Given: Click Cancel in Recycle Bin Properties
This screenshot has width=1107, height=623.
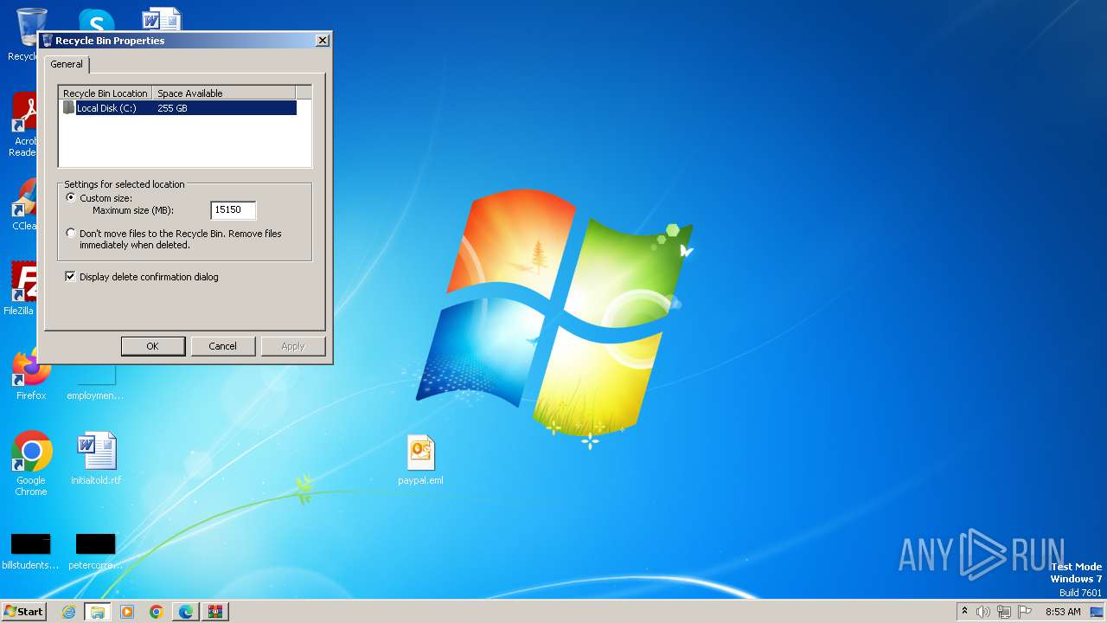Looking at the screenshot, I should (x=222, y=346).
